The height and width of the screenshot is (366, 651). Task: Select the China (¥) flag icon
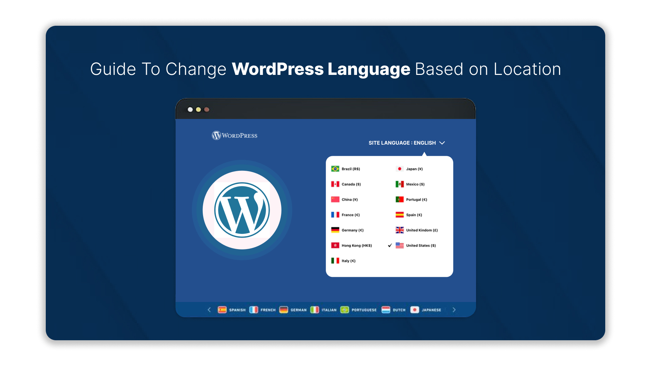[335, 199]
